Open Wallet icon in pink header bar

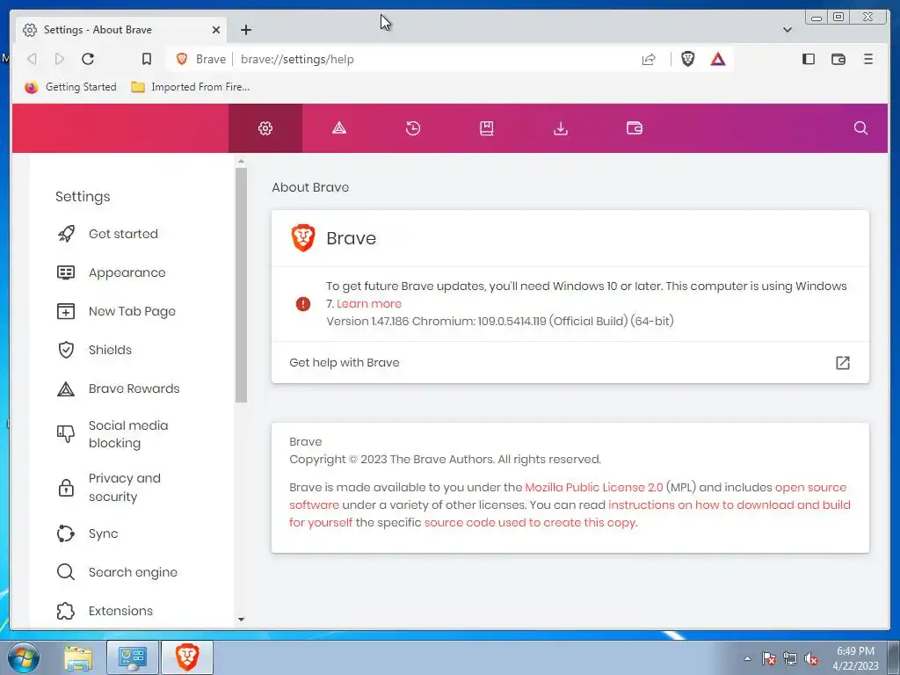point(635,128)
